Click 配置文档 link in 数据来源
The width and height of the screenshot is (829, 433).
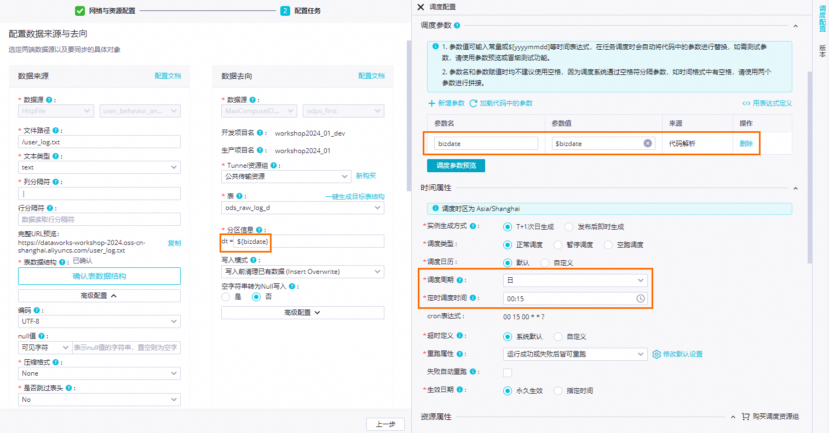tap(168, 76)
